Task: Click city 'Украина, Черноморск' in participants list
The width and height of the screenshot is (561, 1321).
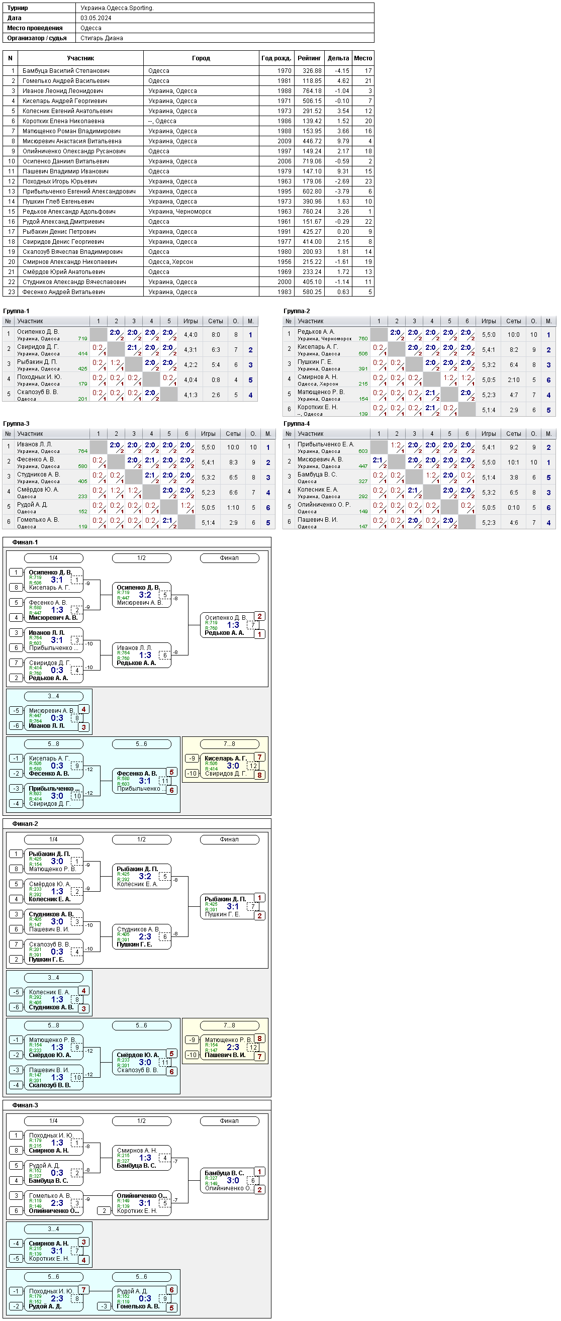Action: (179, 211)
